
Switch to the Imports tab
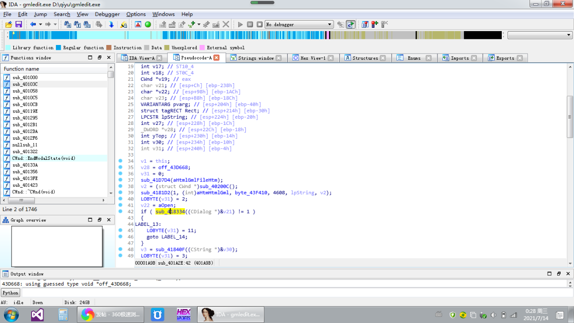(x=460, y=58)
